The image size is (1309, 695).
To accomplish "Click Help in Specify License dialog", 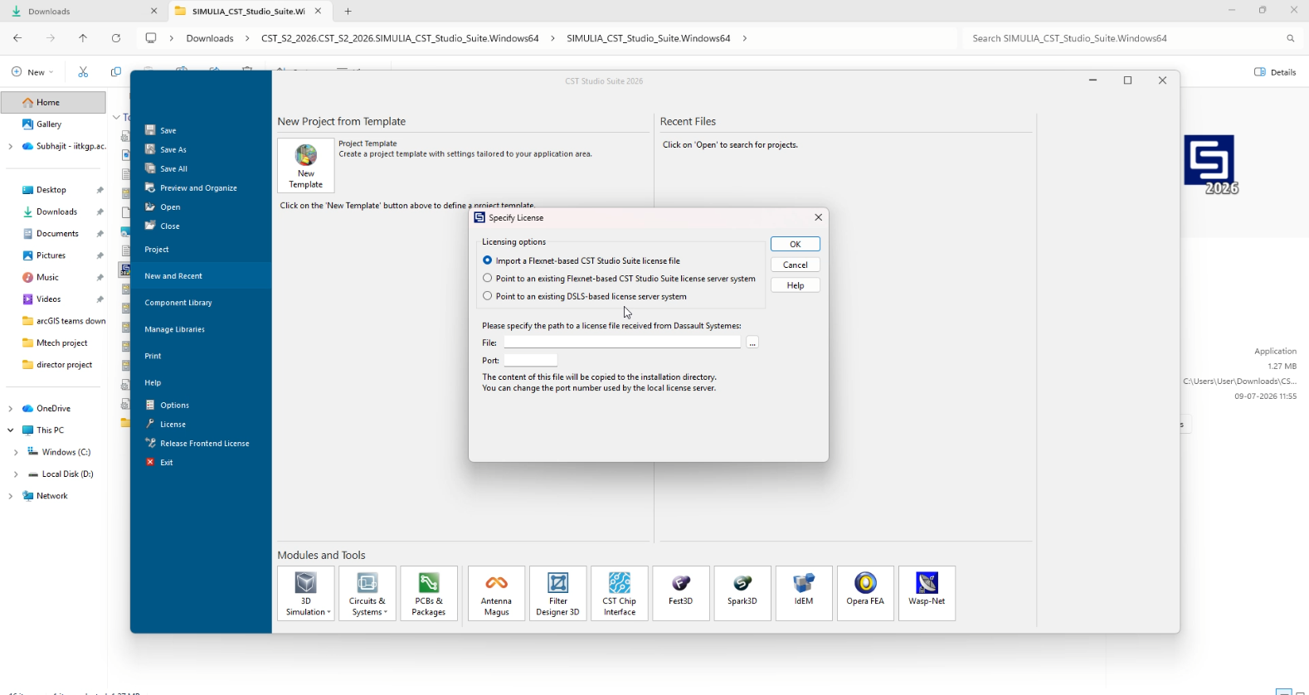I will click(x=795, y=285).
